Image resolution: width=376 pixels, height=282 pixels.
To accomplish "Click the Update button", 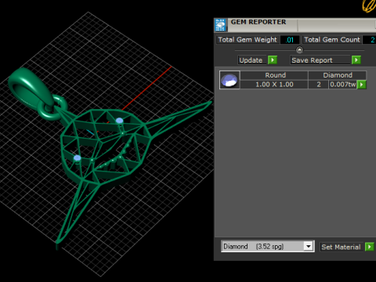I will pyautogui.click(x=252, y=60).
